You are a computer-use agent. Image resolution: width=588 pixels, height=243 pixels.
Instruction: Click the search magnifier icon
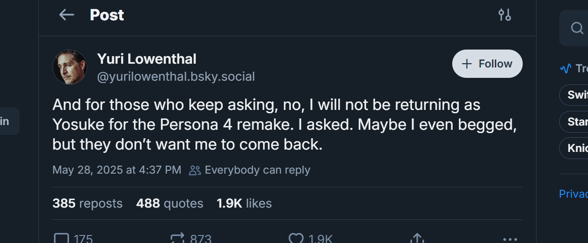pos(577,28)
